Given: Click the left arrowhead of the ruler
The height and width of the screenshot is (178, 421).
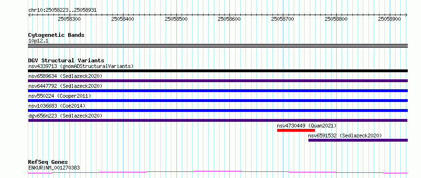Looking at the screenshot, I should tap(29, 15).
